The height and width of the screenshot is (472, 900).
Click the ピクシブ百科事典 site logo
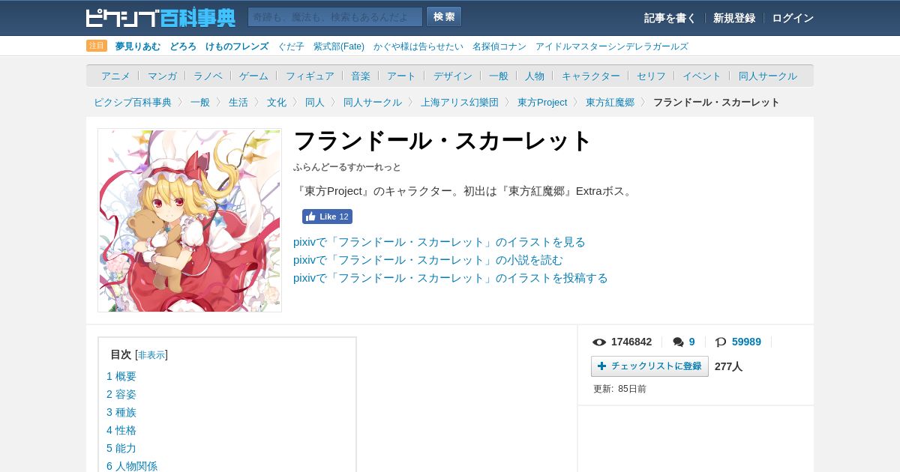click(x=160, y=17)
